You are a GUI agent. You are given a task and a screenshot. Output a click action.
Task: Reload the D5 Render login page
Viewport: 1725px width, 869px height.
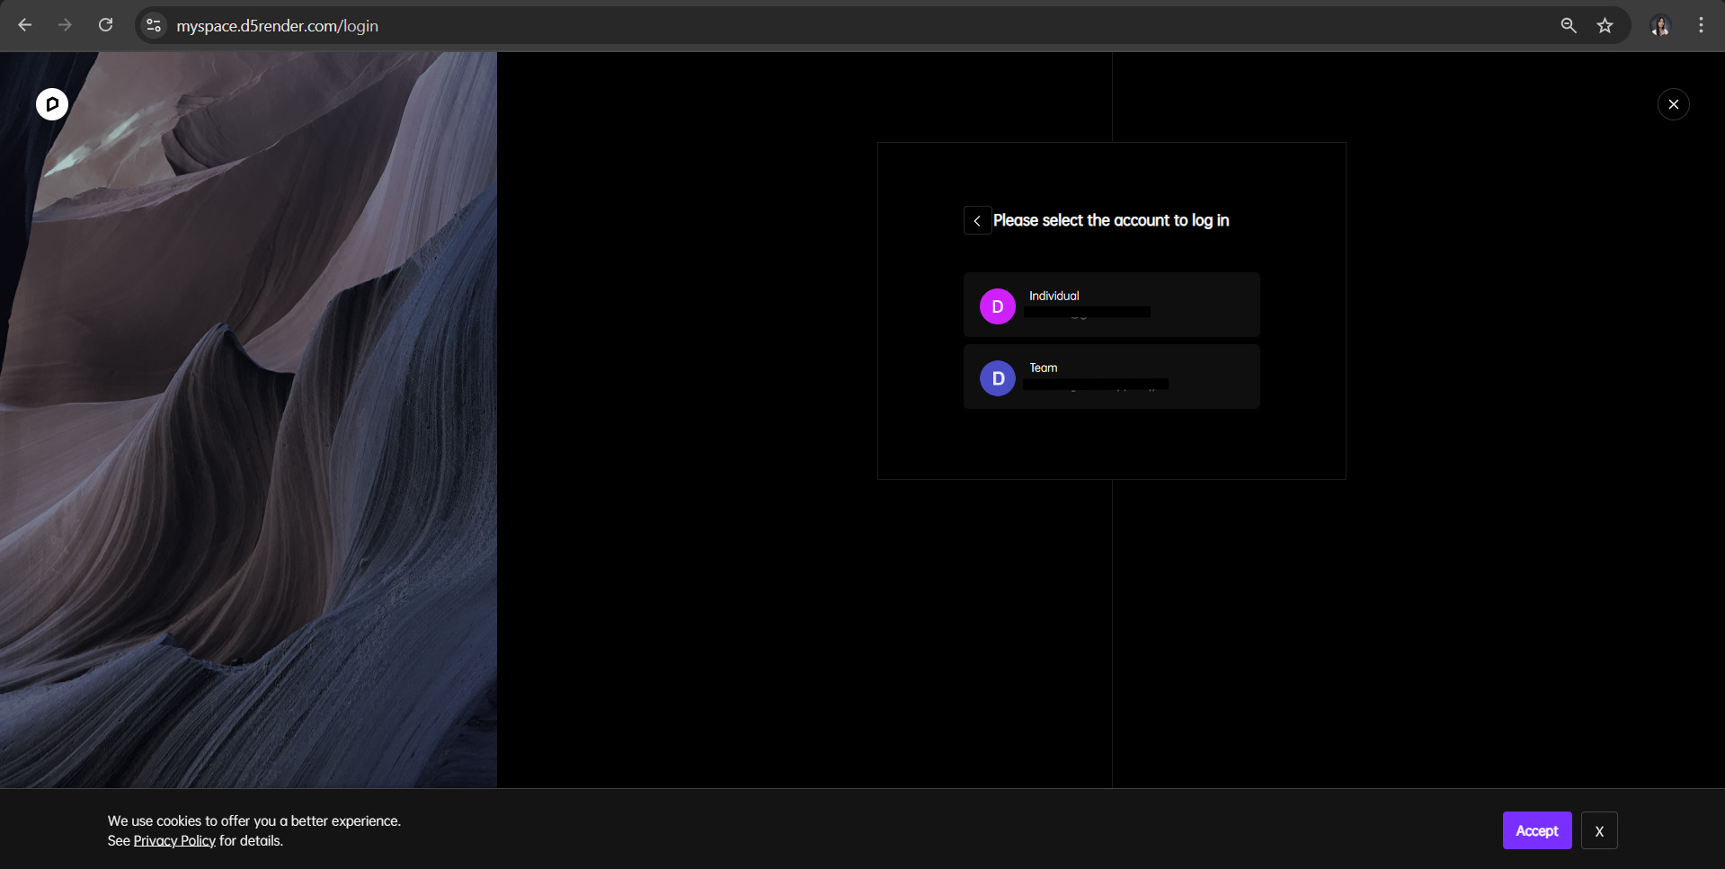tap(105, 25)
